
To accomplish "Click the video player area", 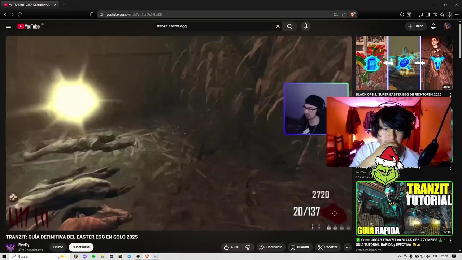I will pyautogui.click(x=179, y=133).
